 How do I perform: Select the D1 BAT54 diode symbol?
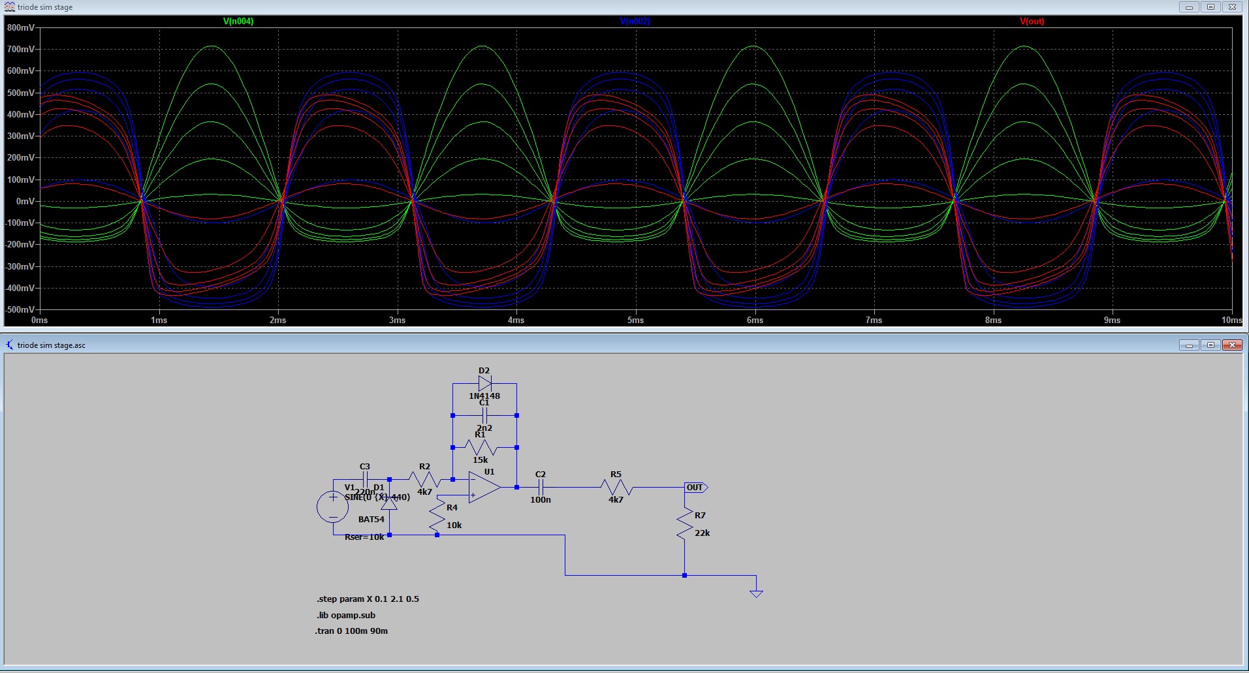point(389,502)
